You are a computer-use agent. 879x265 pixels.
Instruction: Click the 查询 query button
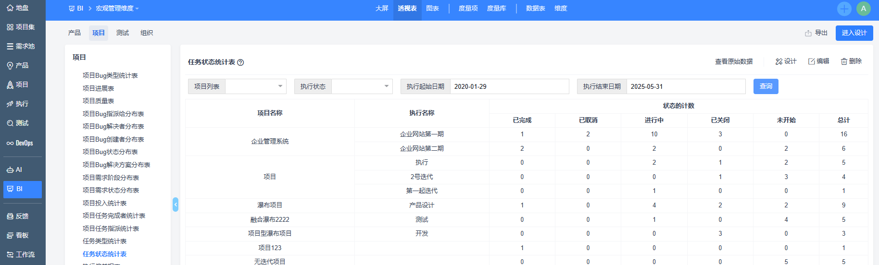pos(766,86)
